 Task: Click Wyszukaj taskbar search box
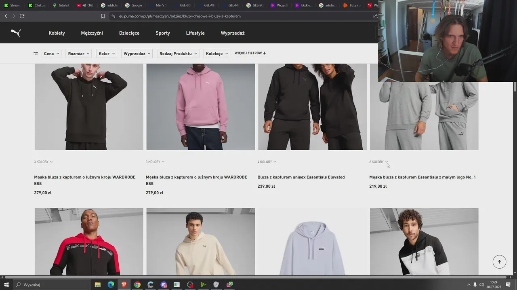click(x=52, y=285)
